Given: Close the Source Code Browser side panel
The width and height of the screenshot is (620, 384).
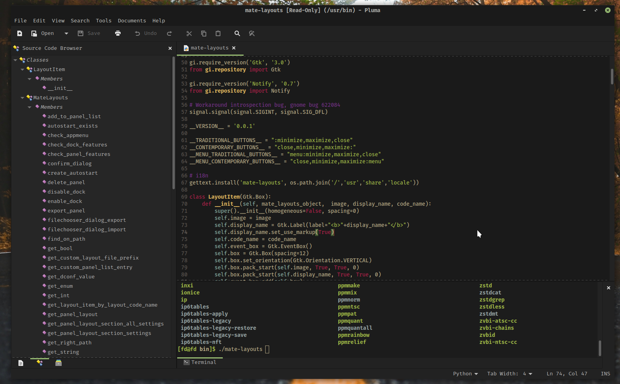Looking at the screenshot, I should [170, 48].
